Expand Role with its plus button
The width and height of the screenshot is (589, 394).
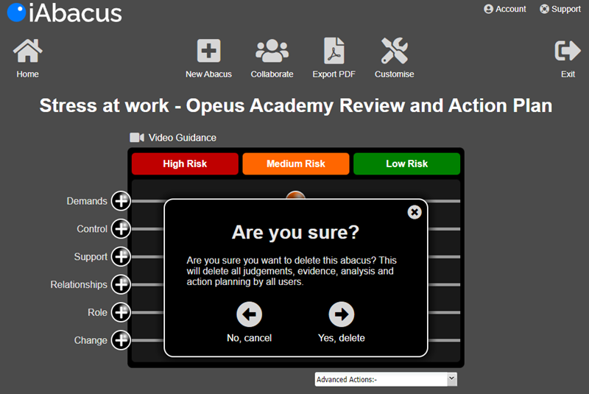[121, 312]
